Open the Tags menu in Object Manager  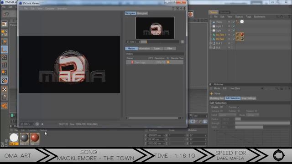pyautogui.click(x=248, y=17)
